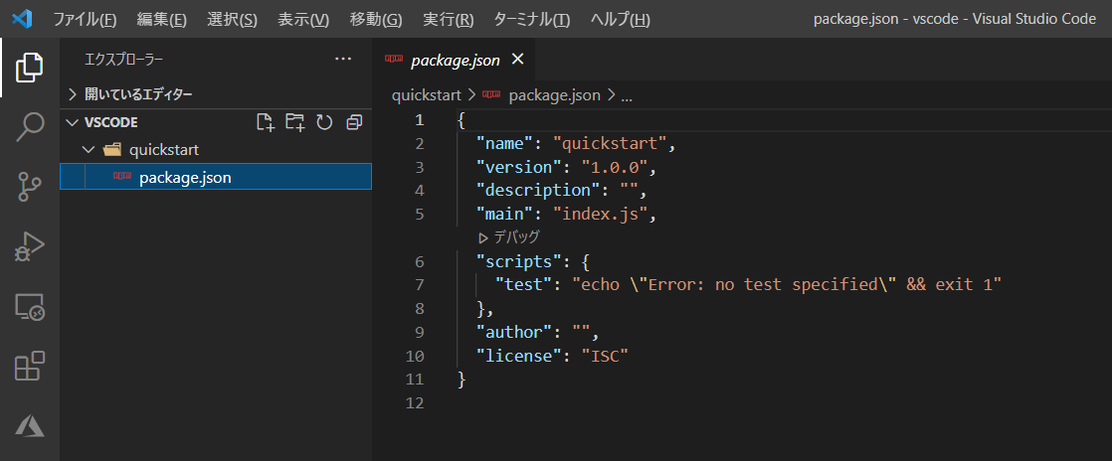The height and width of the screenshot is (461, 1112).
Task: Collapse the VSCODE workspace section
Action: point(72,122)
